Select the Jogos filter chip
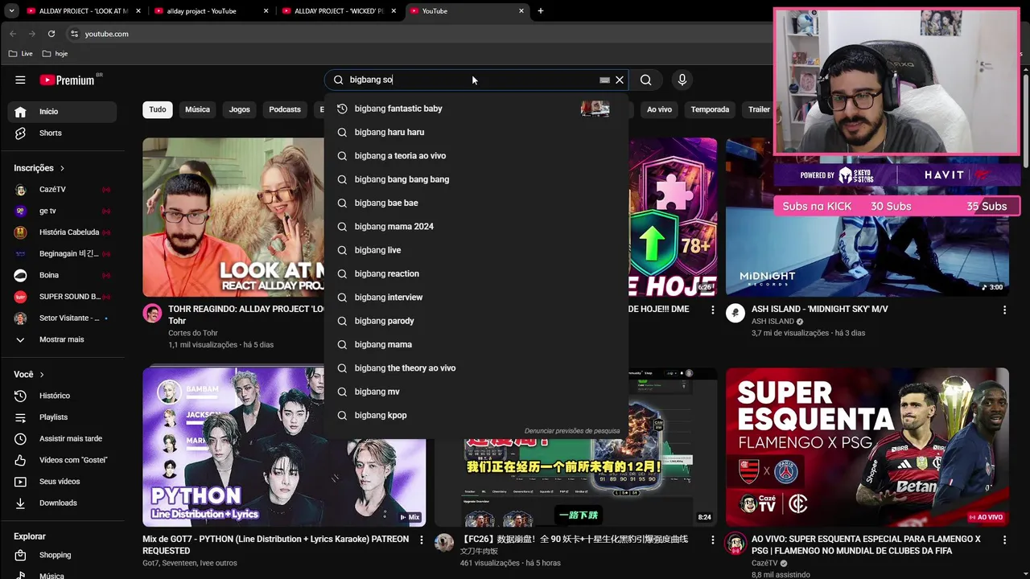 tap(240, 109)
